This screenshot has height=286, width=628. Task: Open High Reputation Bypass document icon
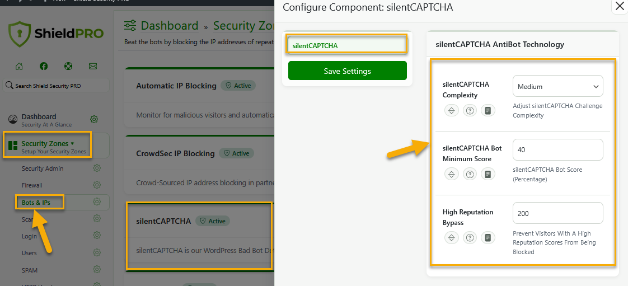pyautogui.click(x=488, y=237)
